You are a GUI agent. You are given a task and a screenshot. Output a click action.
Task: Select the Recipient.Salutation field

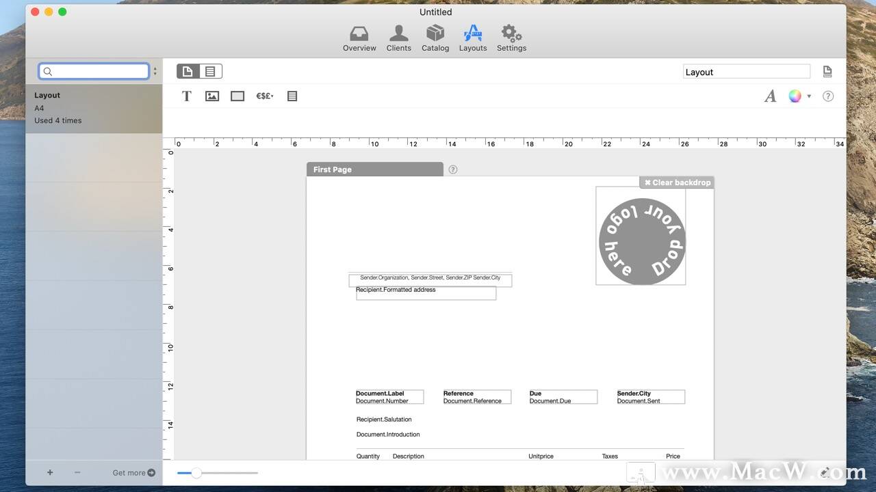tap(384, 420)
